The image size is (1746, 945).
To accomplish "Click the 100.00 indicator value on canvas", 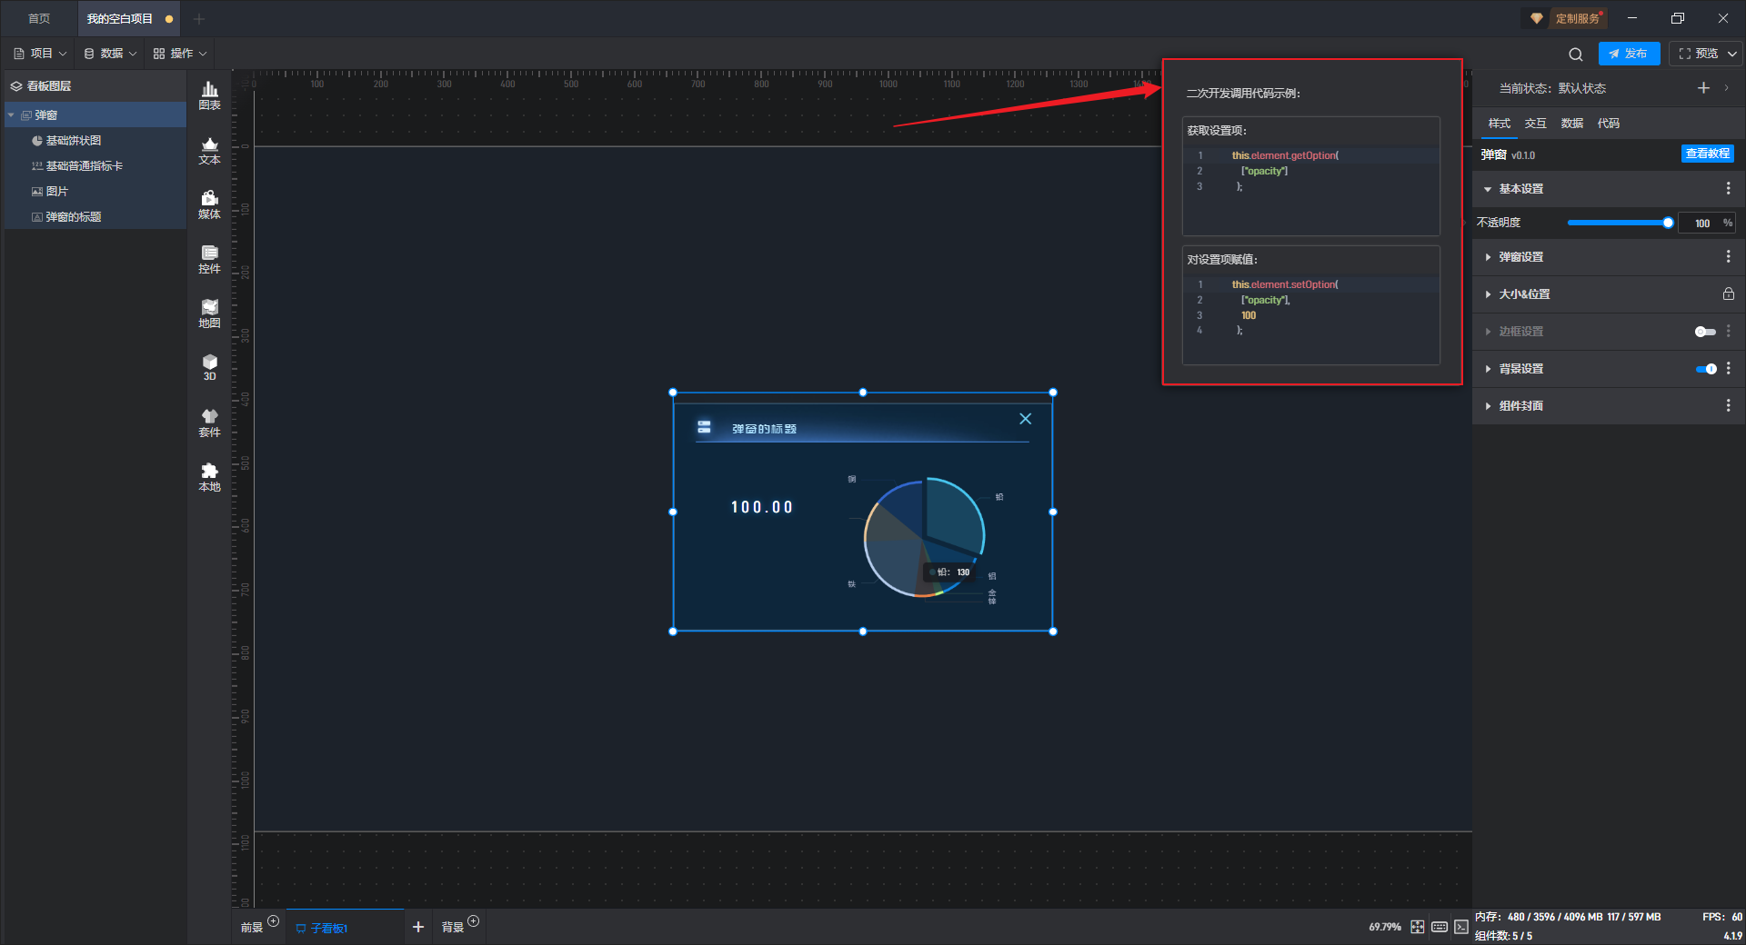I will point(762,507).
